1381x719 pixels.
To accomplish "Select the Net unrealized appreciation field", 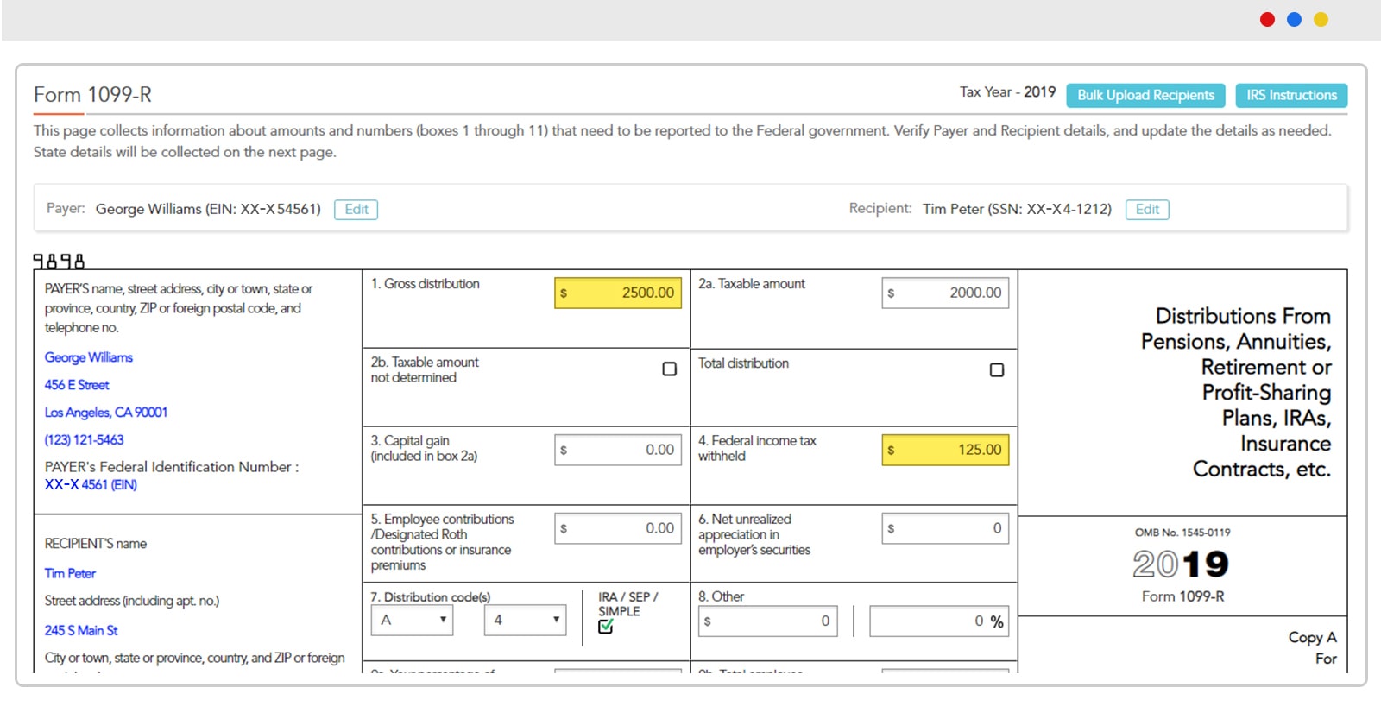I will coord(945,529).
